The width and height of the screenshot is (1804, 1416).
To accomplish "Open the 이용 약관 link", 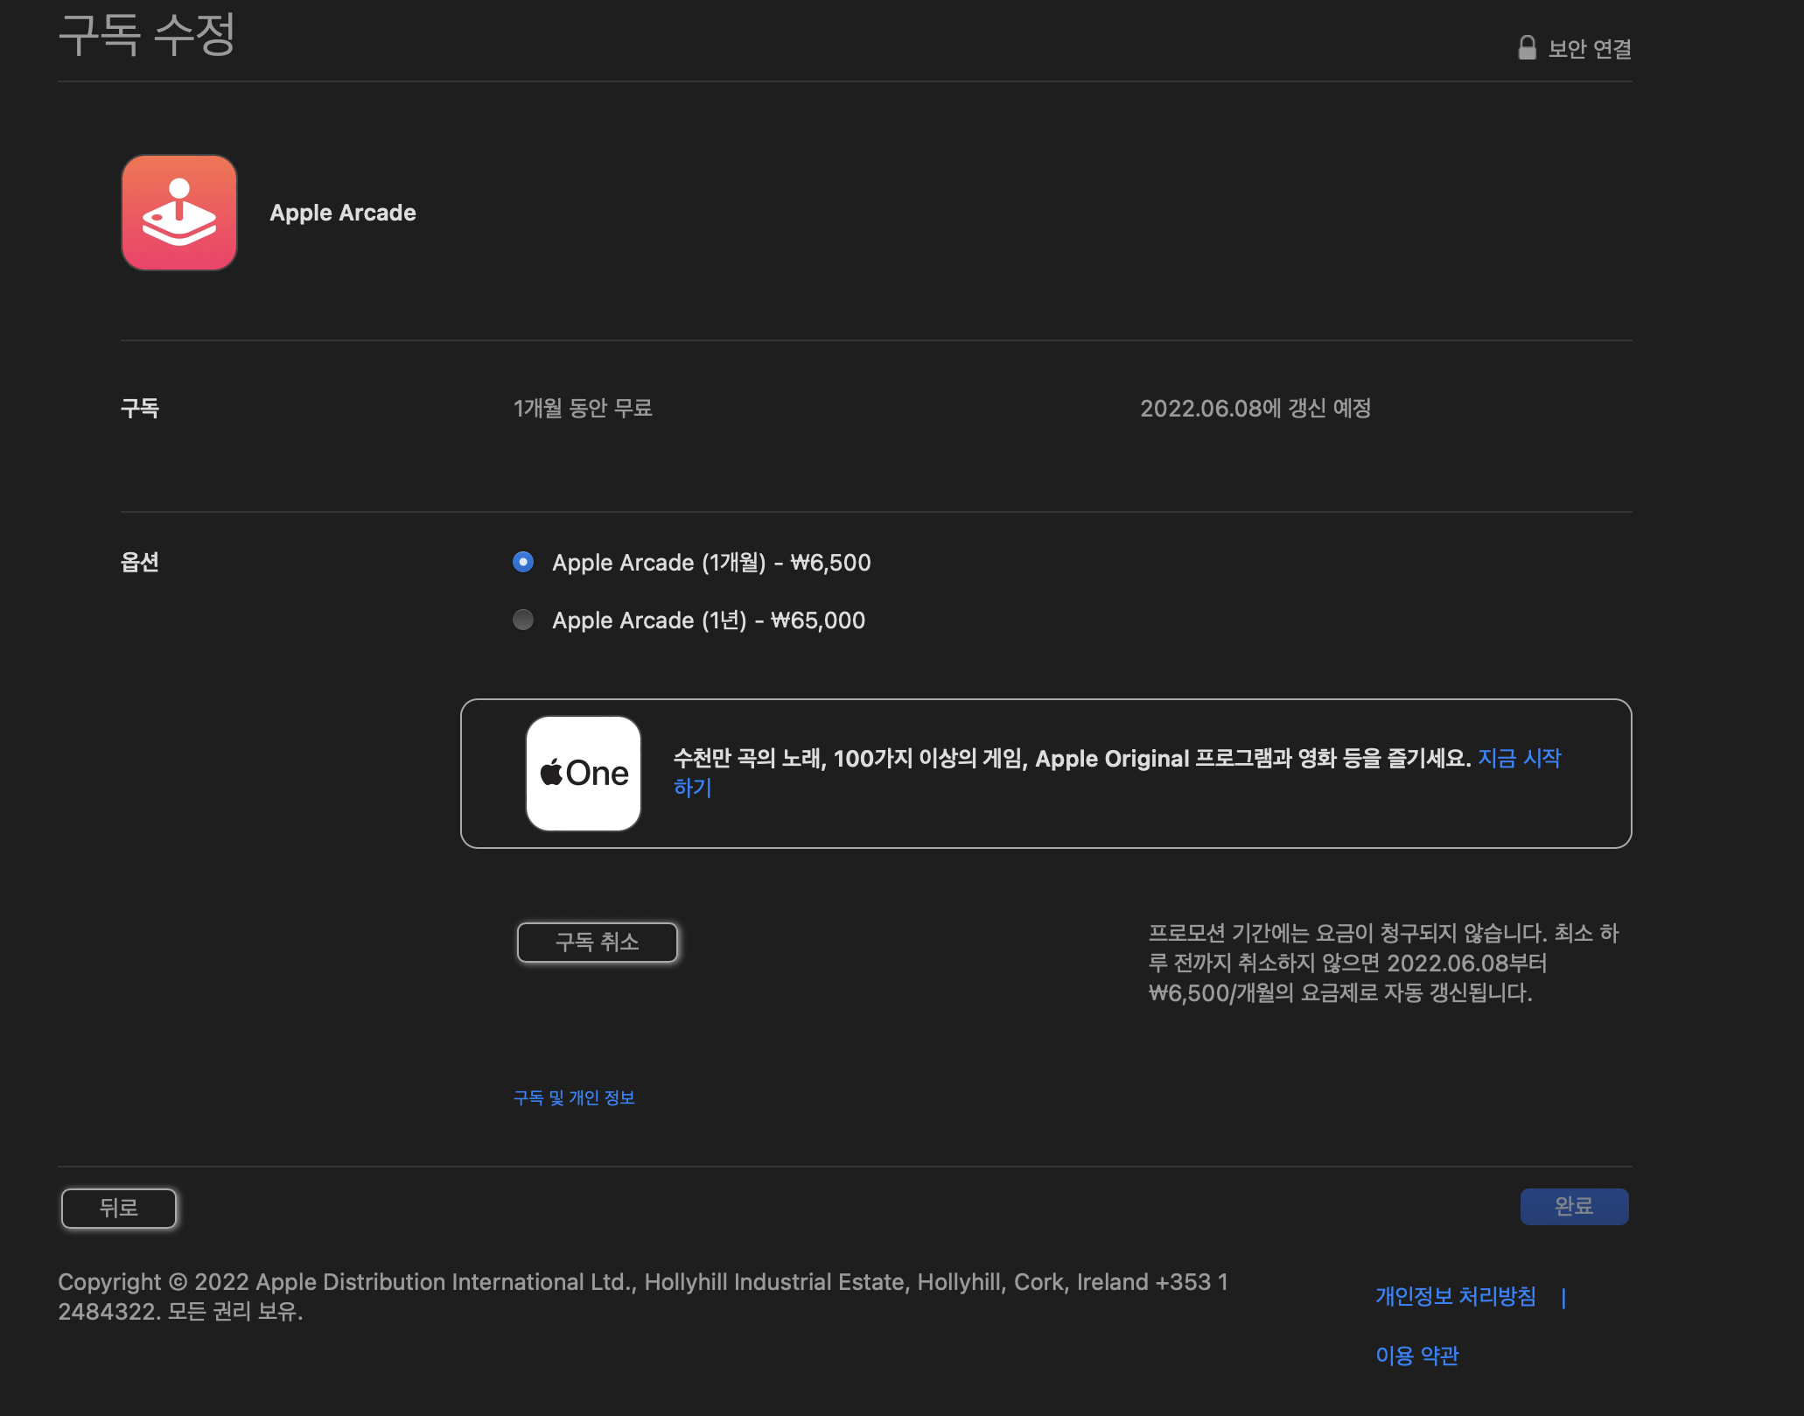I will (1416, 1356).
